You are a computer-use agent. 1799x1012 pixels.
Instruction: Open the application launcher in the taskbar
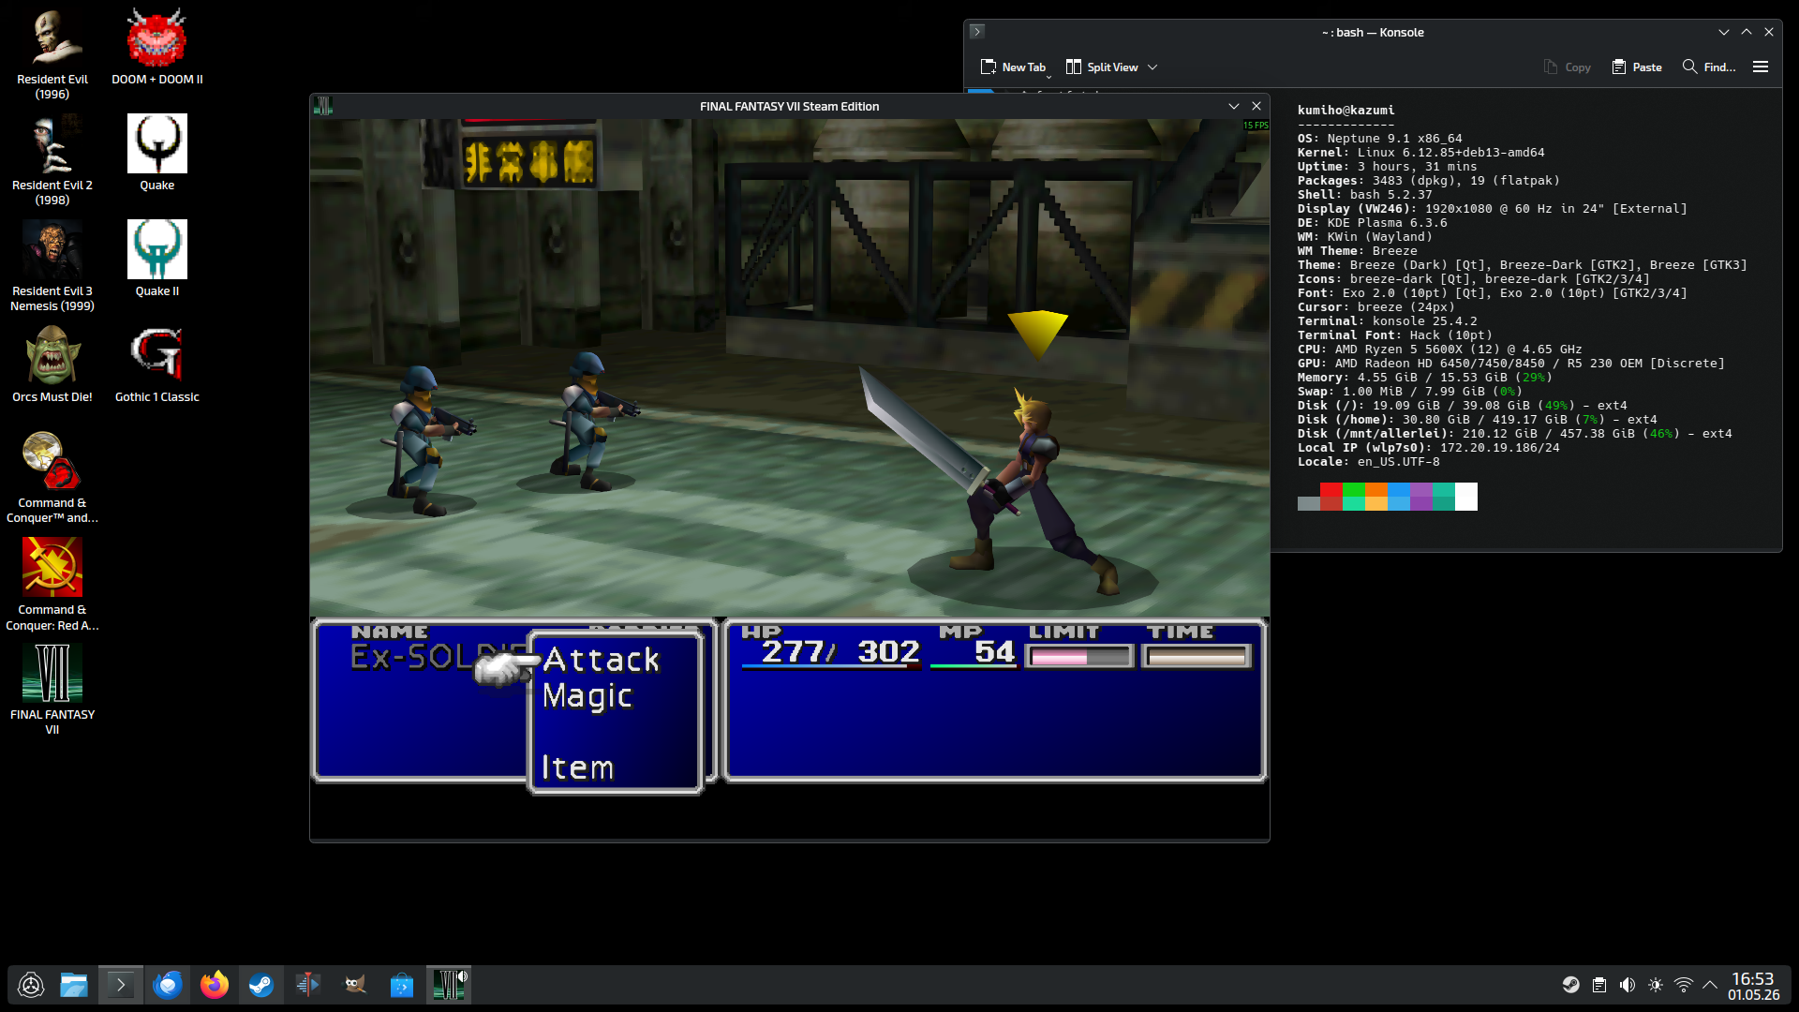point(31,985)
